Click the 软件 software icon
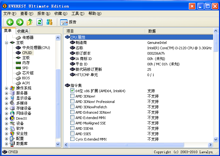 coord(12,129)
